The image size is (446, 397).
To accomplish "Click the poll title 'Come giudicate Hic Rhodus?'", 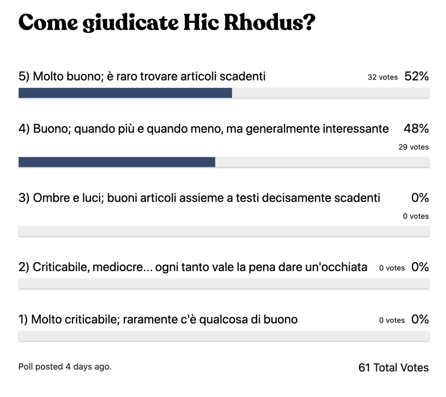I will coord(166,23).
